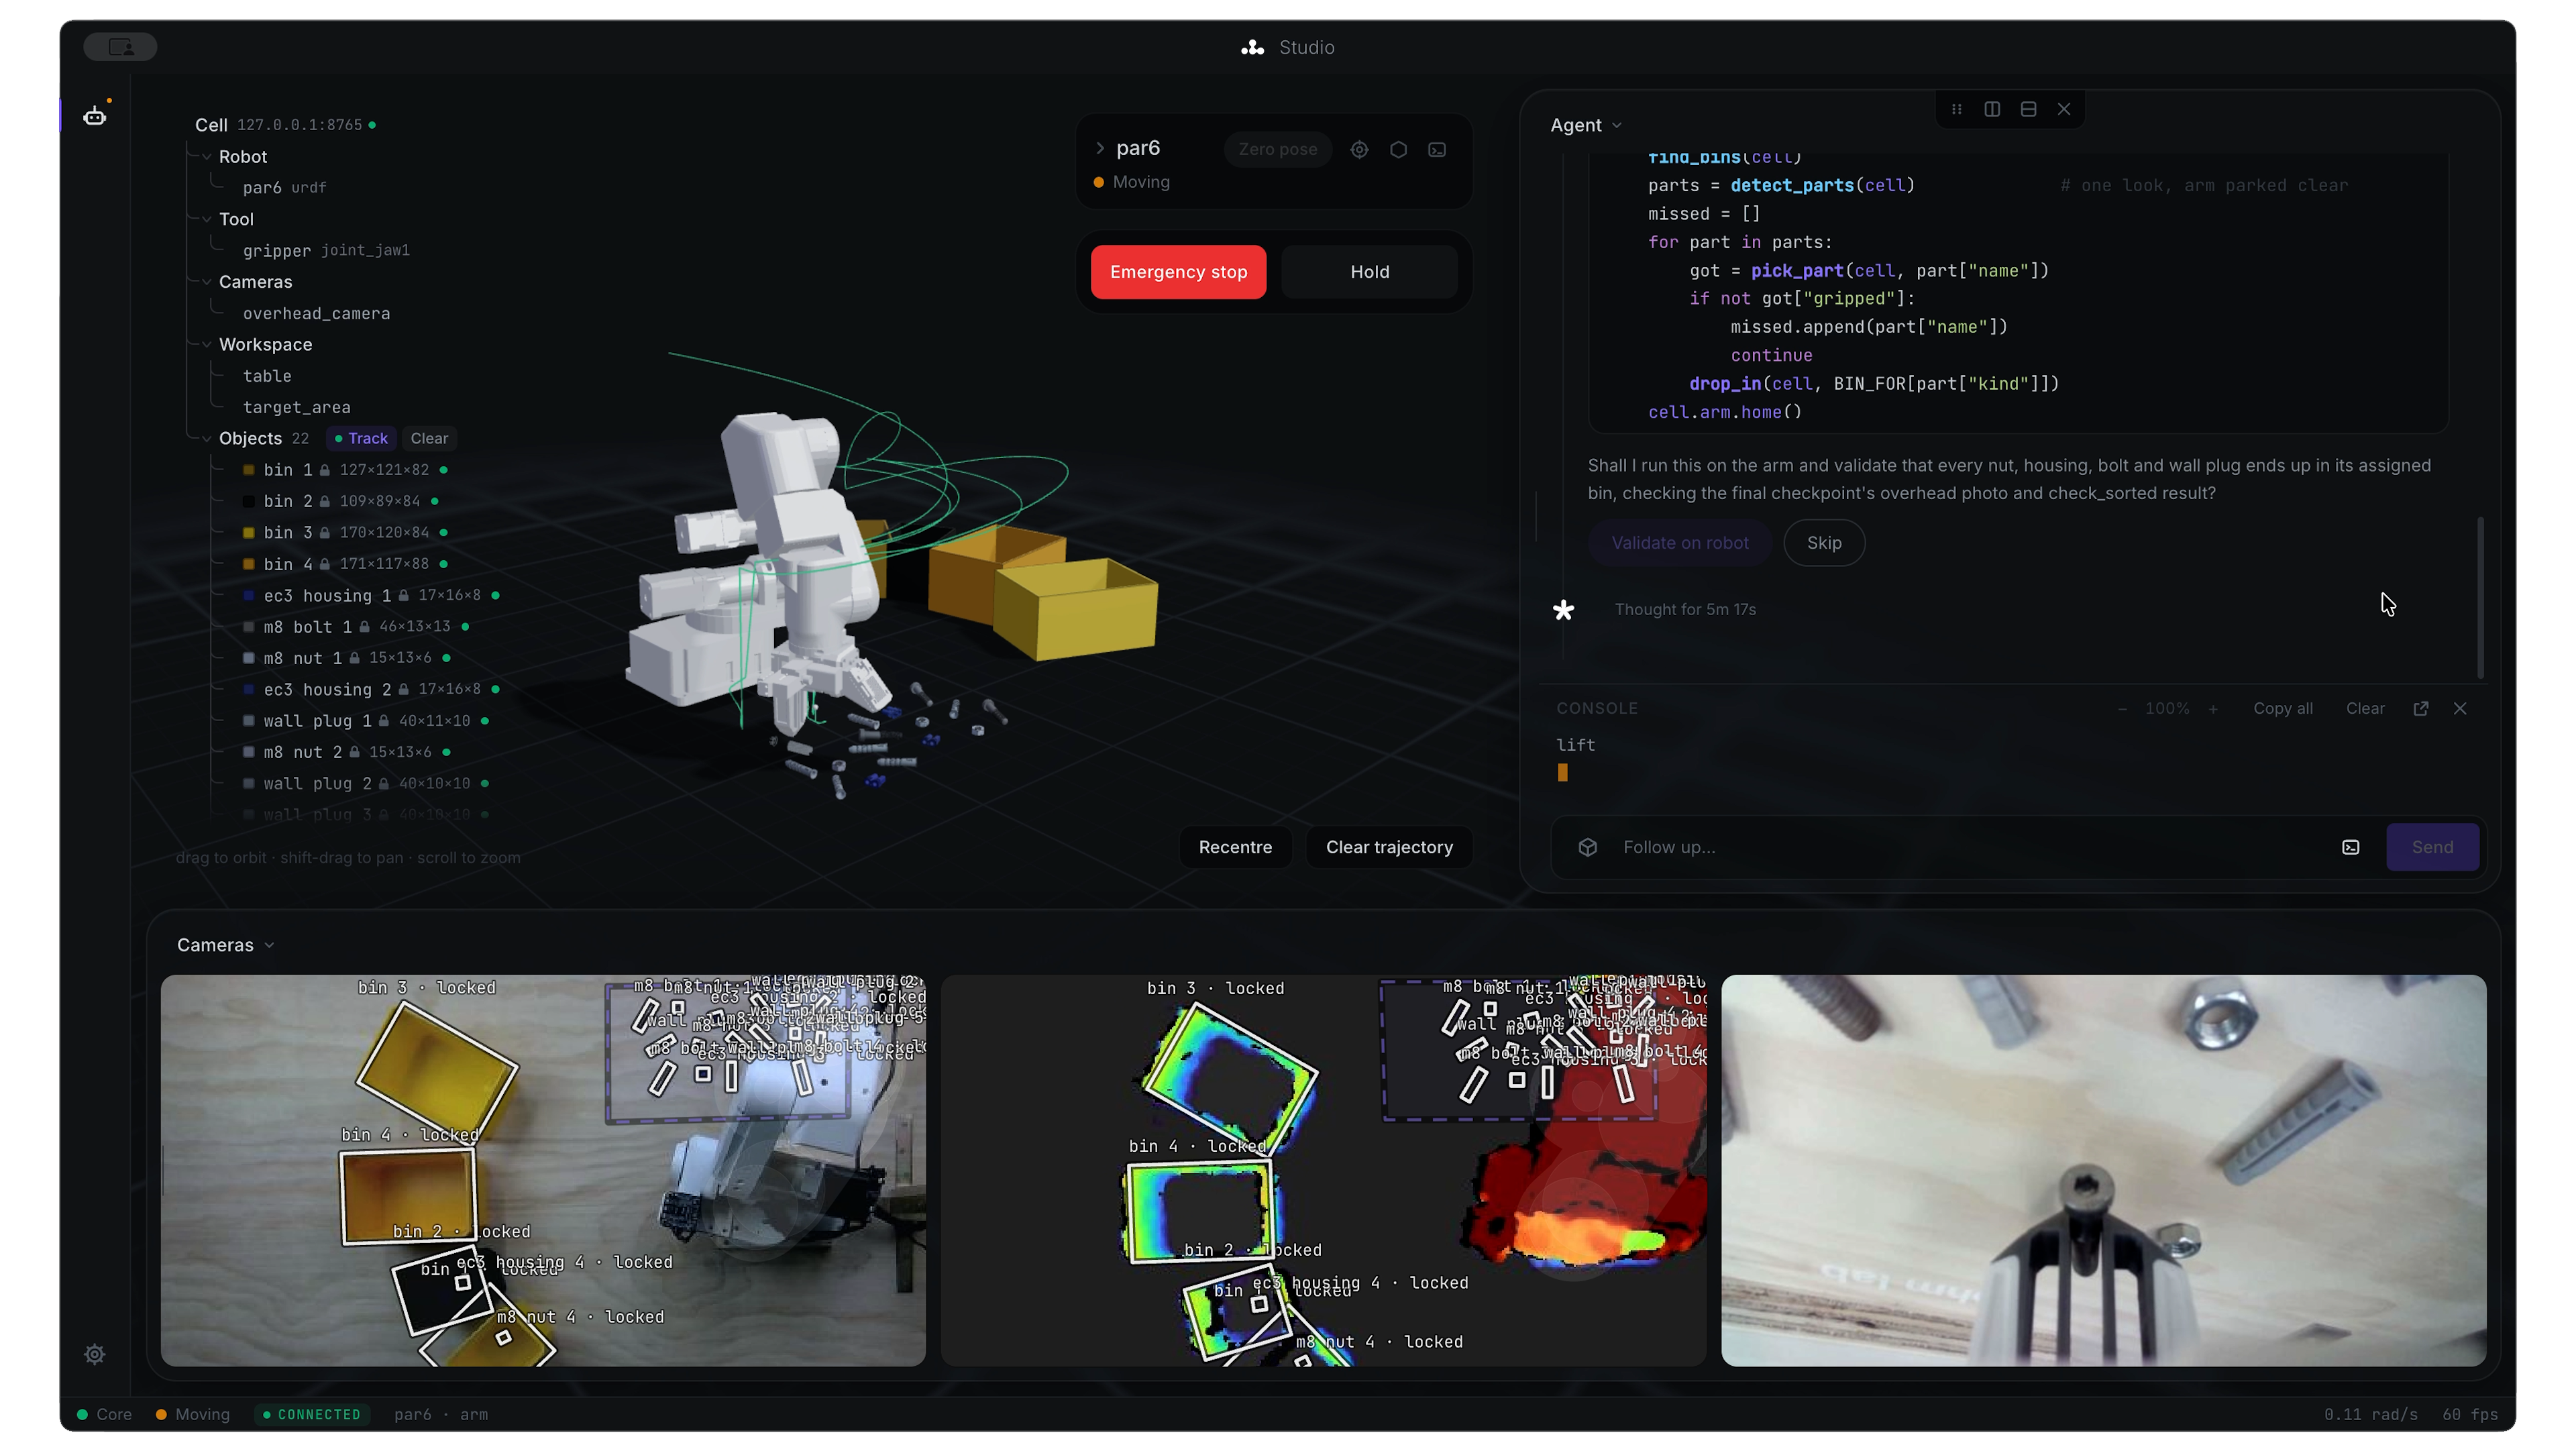The width and height of the screenshot is (2576, 1449).
Task: Click the Recentre button
Action: click(x=1235, y=847)
